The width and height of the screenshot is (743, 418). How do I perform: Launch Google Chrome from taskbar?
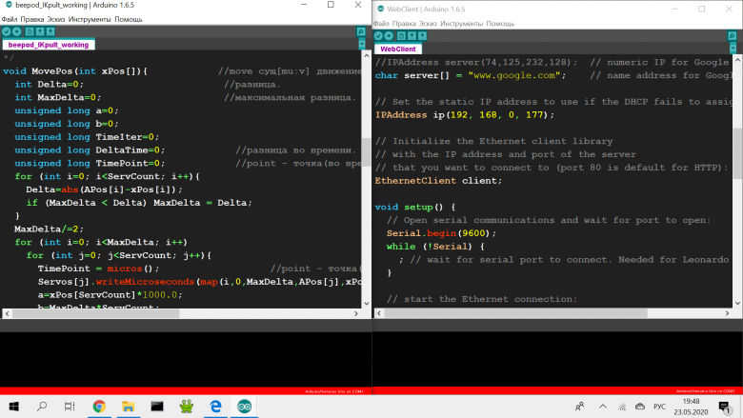coord(99,407)
